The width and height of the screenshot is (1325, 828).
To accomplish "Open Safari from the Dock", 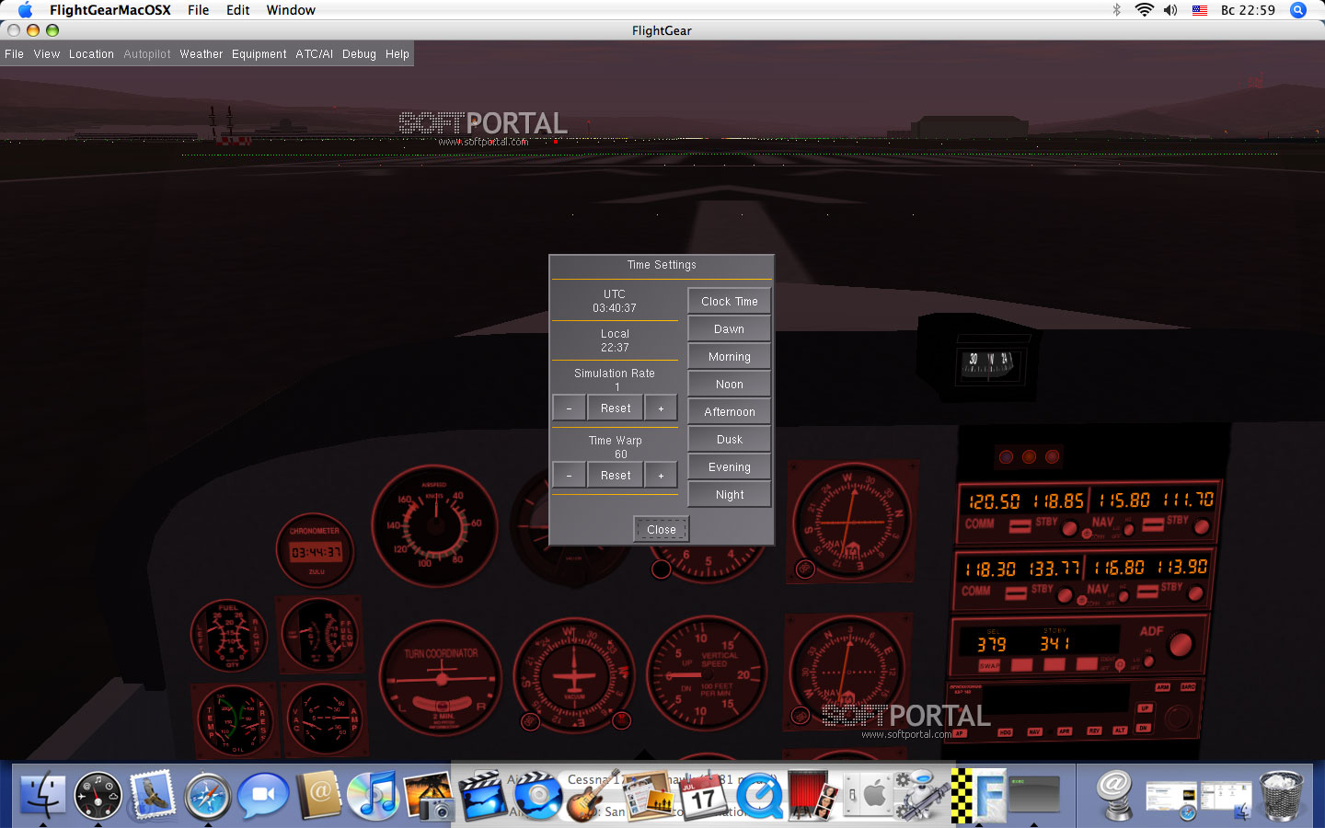I will click(208, 795).
